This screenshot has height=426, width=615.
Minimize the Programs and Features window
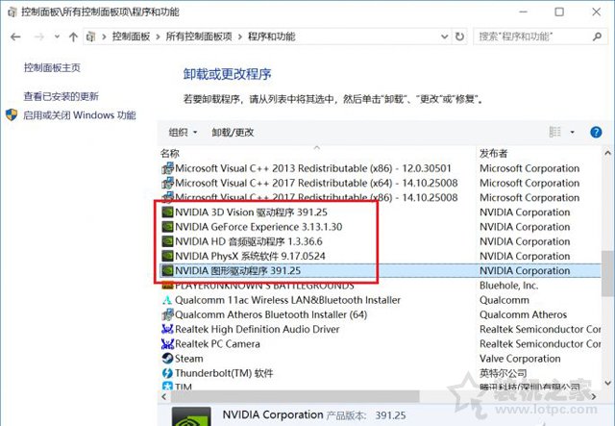[523, 12]
